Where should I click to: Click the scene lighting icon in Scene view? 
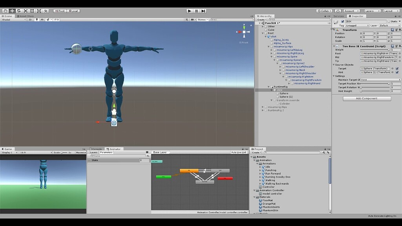(37, 20)
